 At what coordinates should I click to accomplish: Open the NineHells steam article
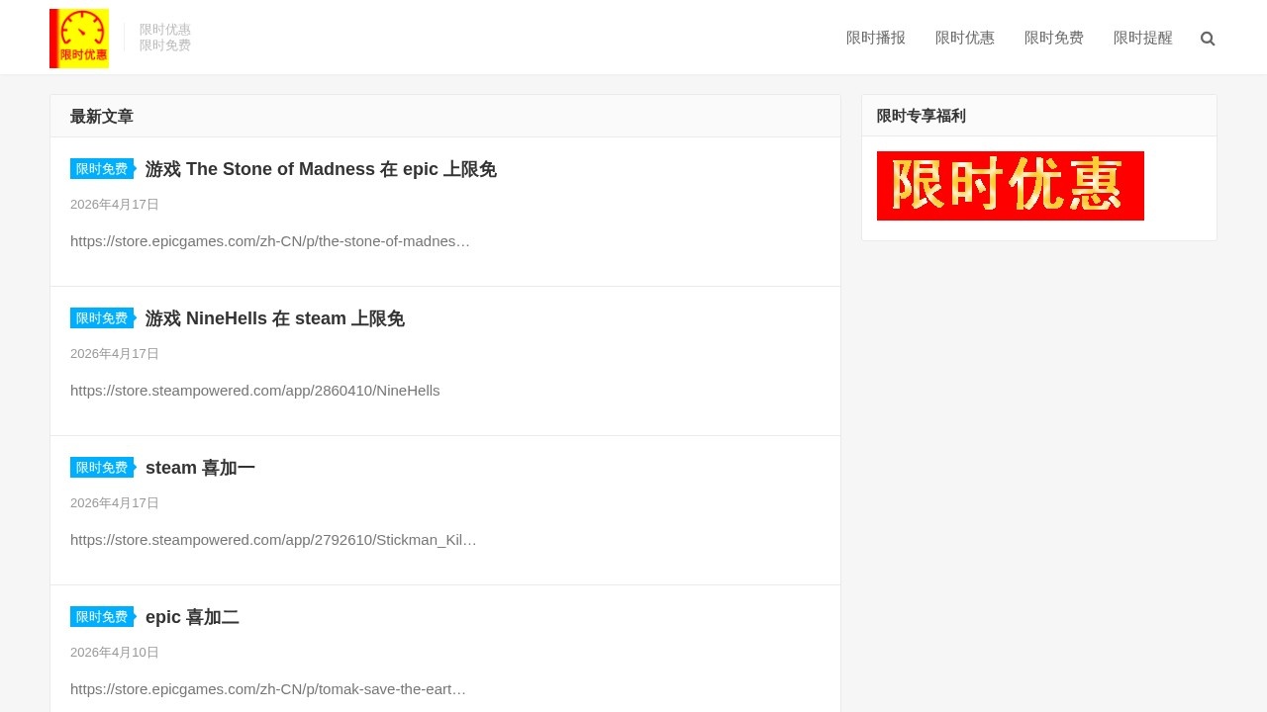[274, 318]
